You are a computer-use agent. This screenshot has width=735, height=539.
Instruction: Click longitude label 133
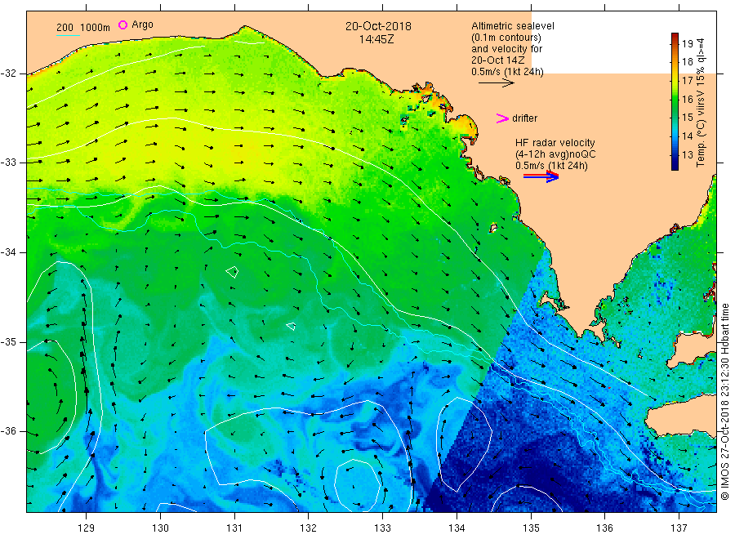click(x=382, y=528)
